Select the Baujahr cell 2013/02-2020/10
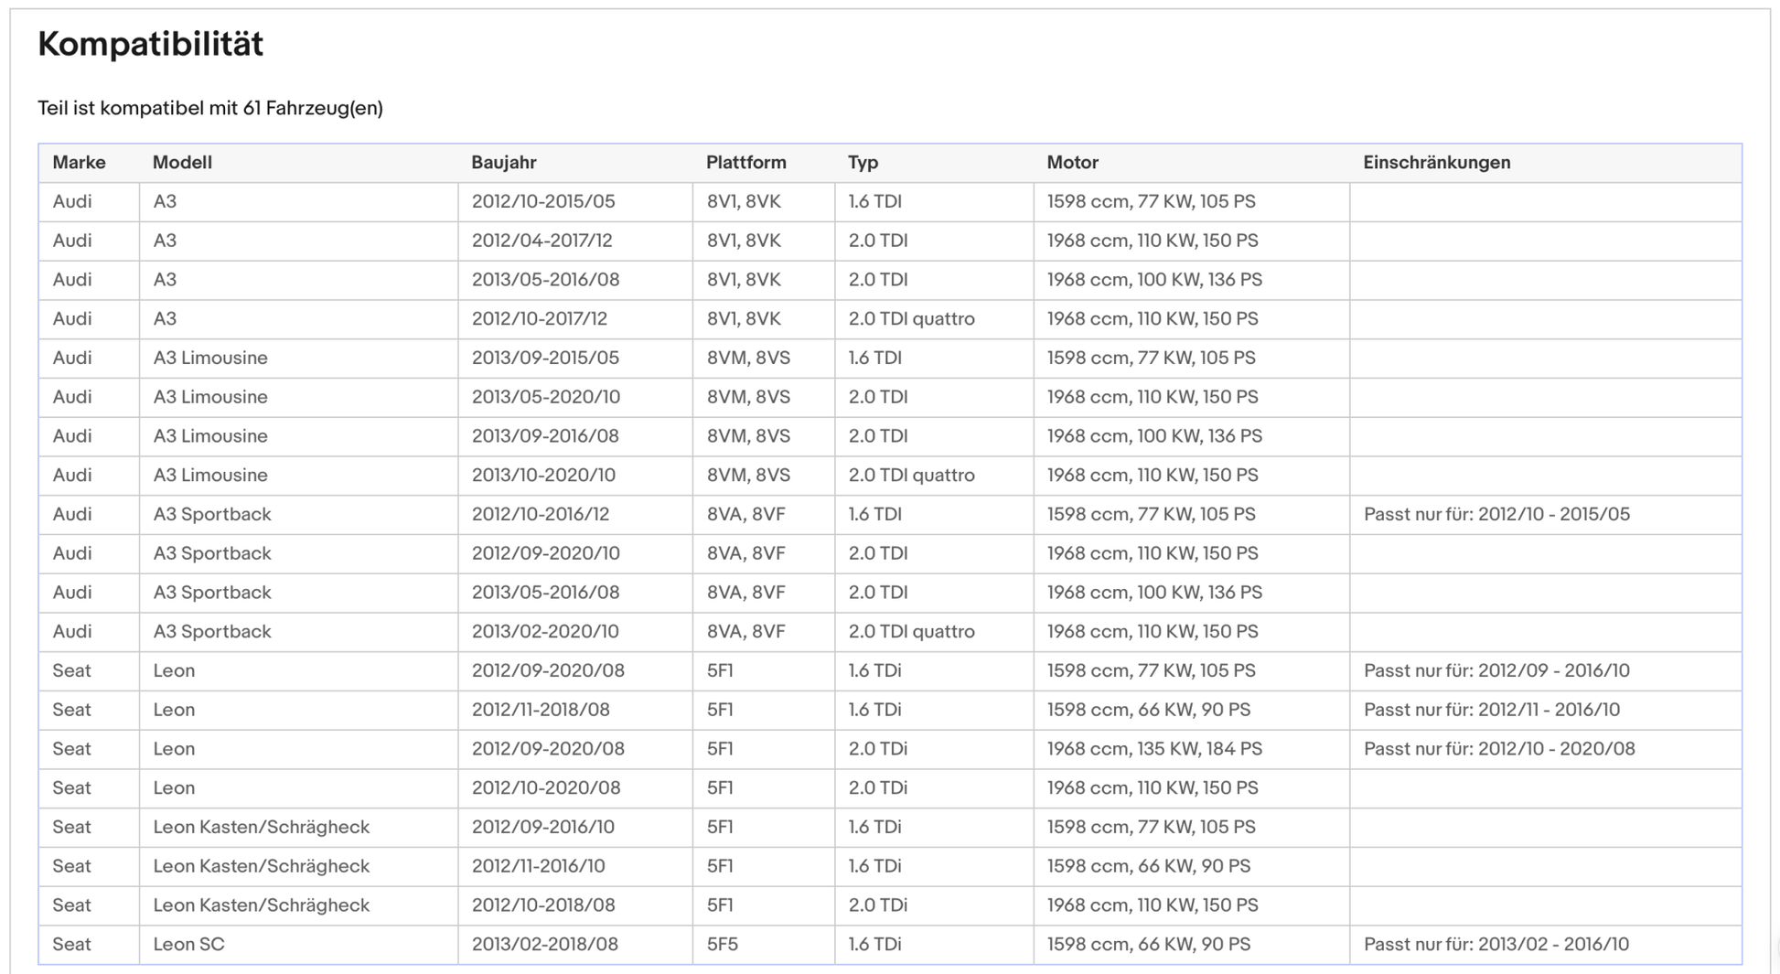The image size is (1780, 974). (x=545, y=631)
